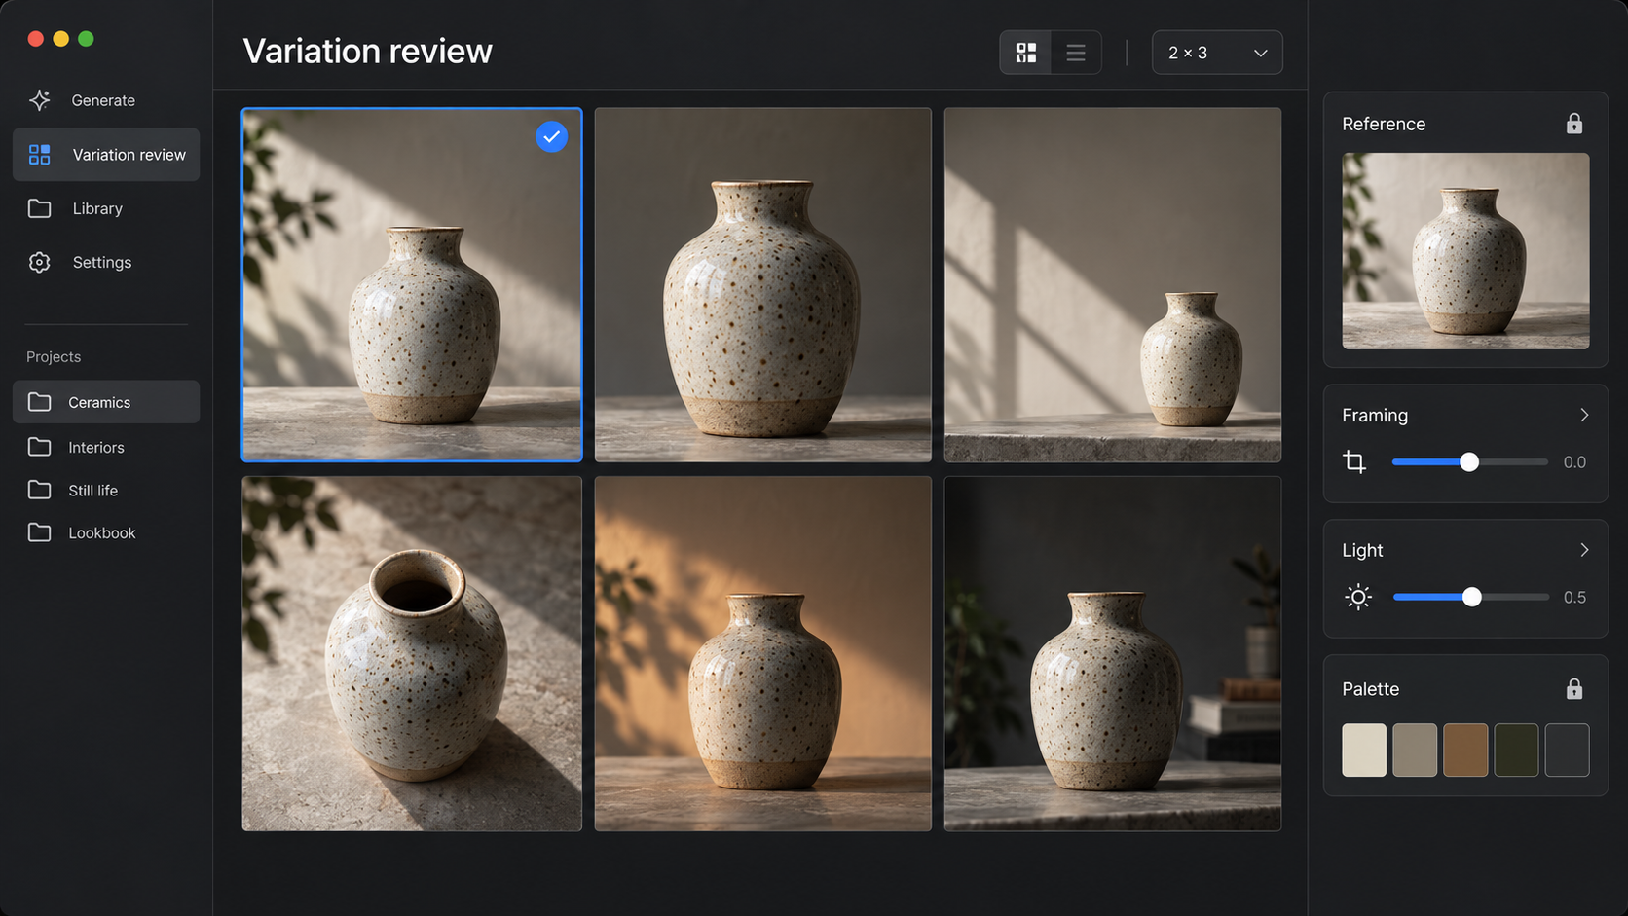Pick the charcoal palette swatch
1628x916 pixels.
[1567, 750]
